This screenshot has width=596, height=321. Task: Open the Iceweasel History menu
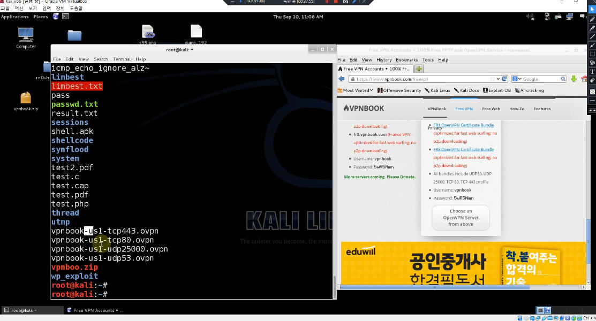click(x=384, y=60)
